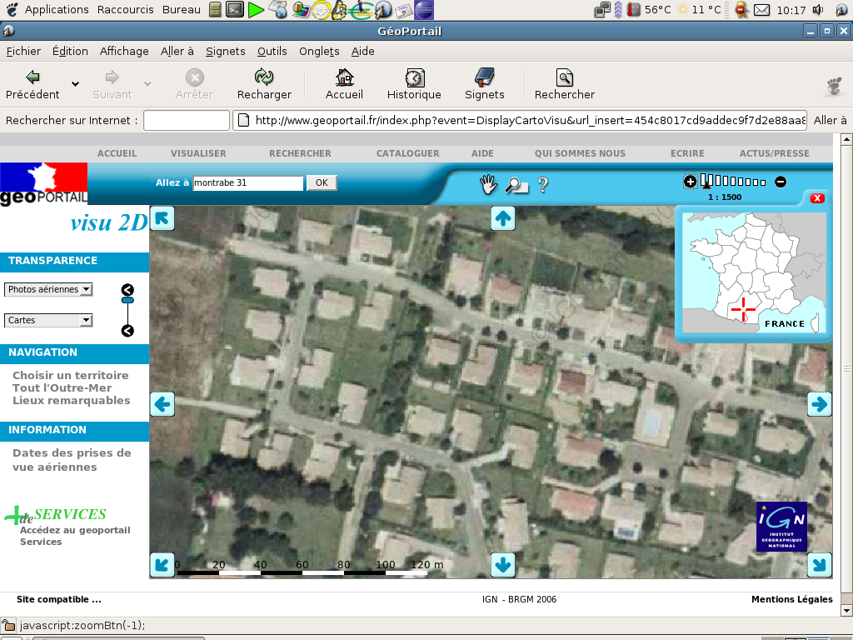The height and width of the screenshot is (640, 853).
Task: Open the RECHERCHER site tab
Action: [300, 153]
